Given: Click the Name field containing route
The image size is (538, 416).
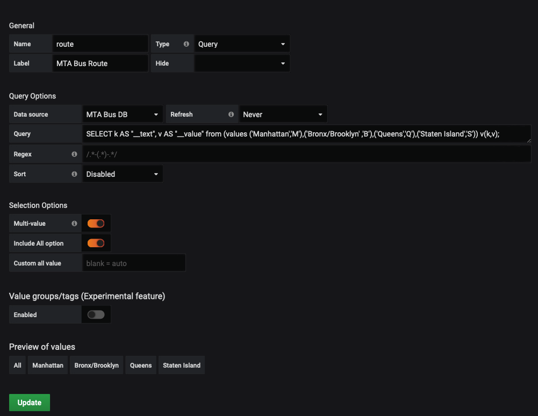Looking at the screenshot, I should (x=101, y=44).
